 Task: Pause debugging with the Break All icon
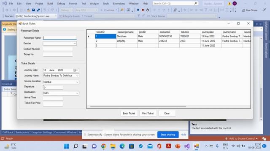138,10
